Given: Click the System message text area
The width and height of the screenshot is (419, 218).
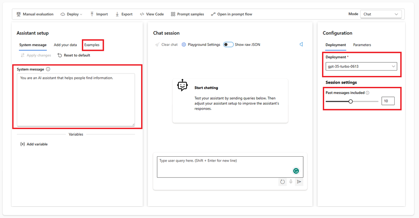Looking at the screenshot, I should (x=76, y=100).
